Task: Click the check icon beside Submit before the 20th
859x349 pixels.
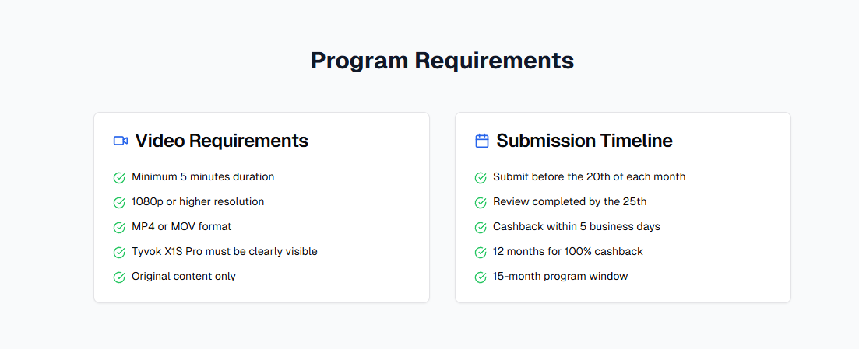Action: [481, 178]
